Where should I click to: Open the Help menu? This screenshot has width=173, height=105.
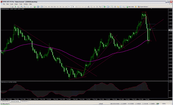pos(30,4)
